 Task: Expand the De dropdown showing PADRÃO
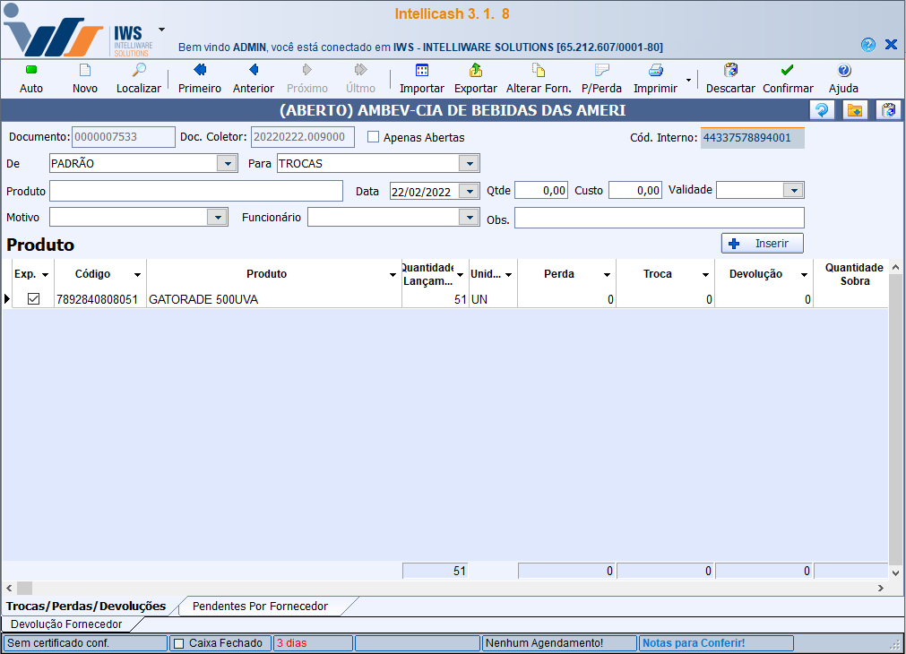coord(226,164)
